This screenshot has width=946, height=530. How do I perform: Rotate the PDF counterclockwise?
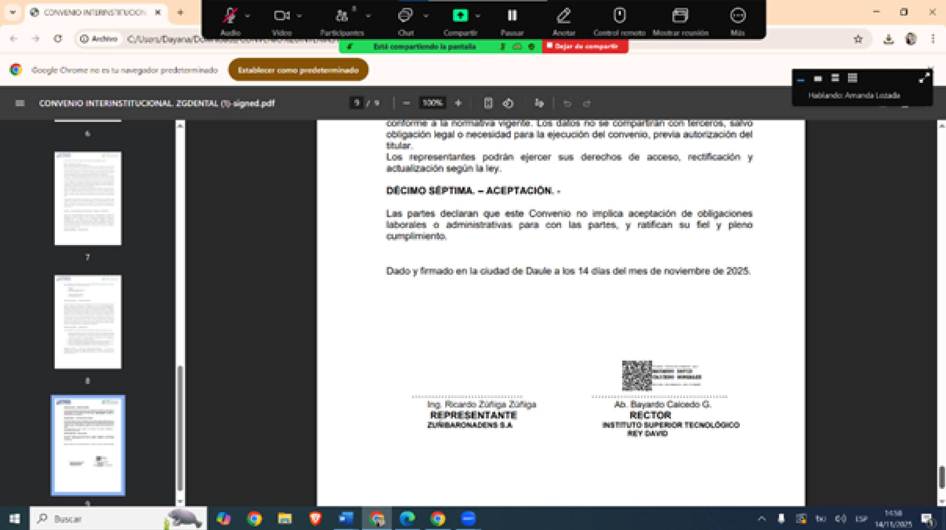click(x=508, y=103)
